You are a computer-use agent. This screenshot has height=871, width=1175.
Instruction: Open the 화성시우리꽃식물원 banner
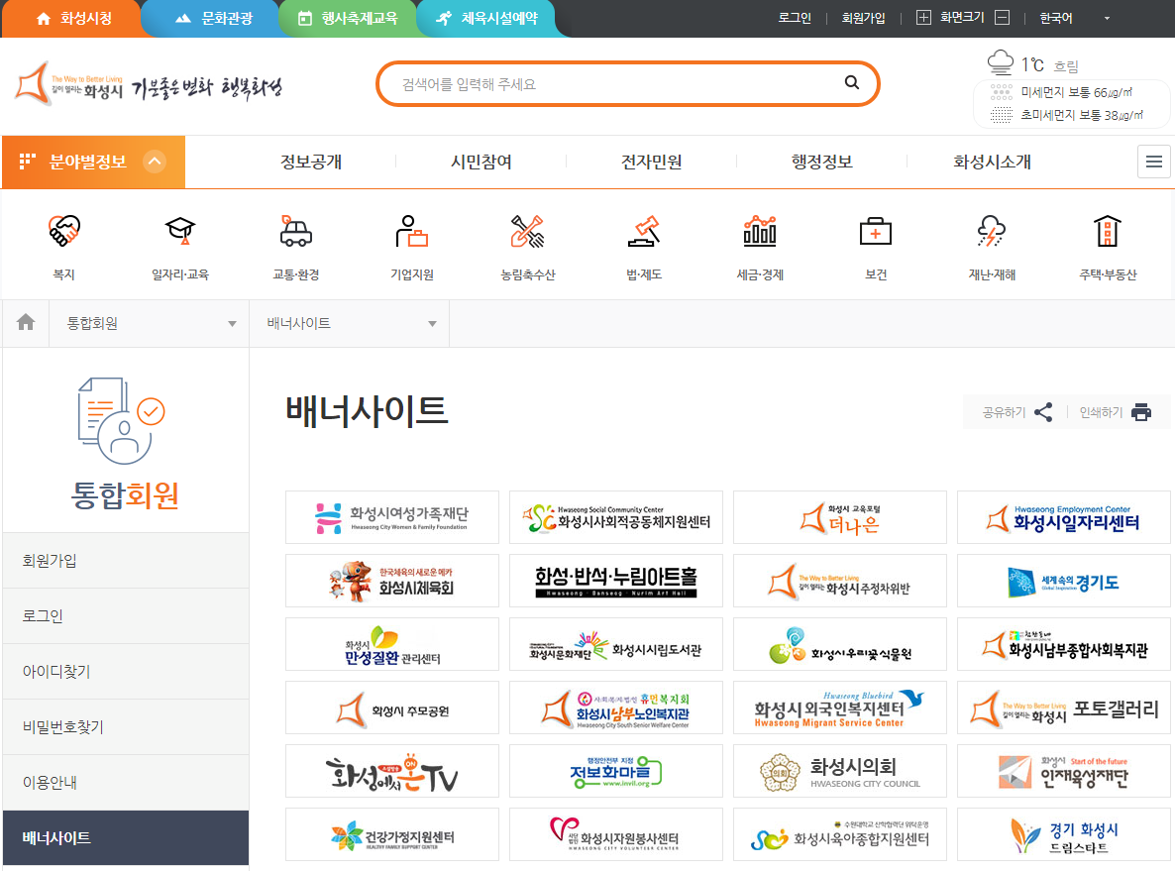tap(840, 644)
